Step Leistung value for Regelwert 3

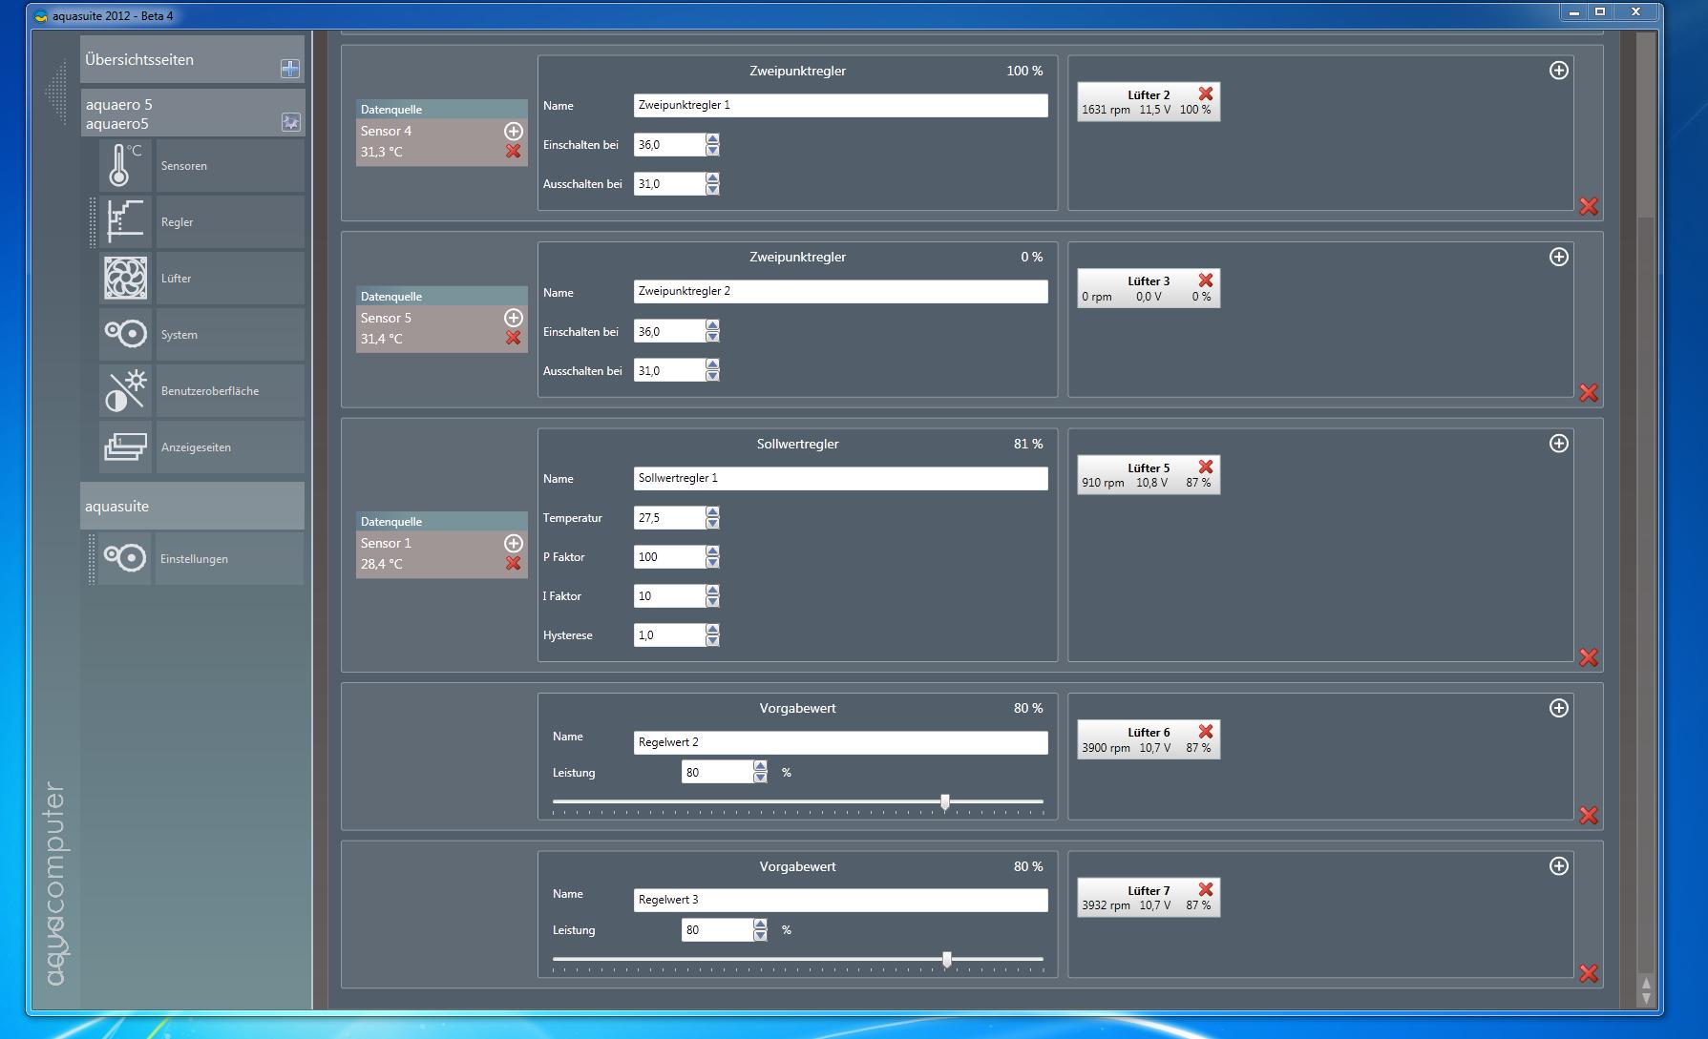[760, 930]
